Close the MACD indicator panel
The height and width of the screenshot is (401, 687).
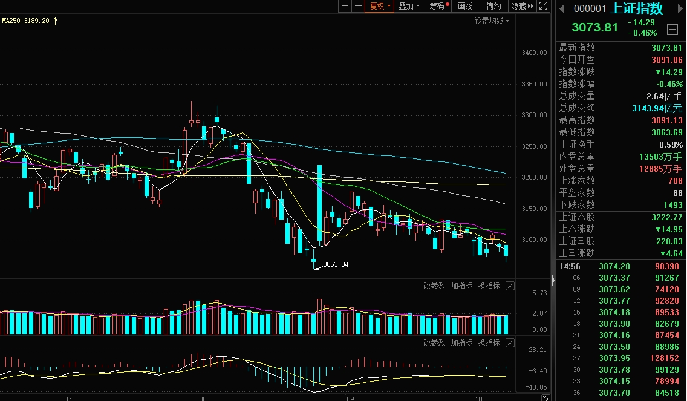pyautogui.click(x=510, y=343)
